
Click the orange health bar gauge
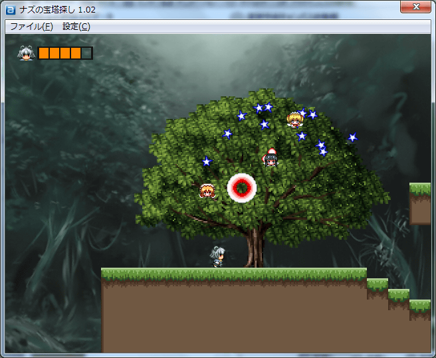[65, 53]
